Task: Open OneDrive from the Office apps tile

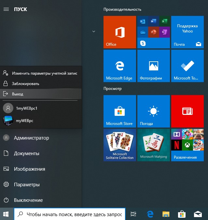Action: pos(143,32)
